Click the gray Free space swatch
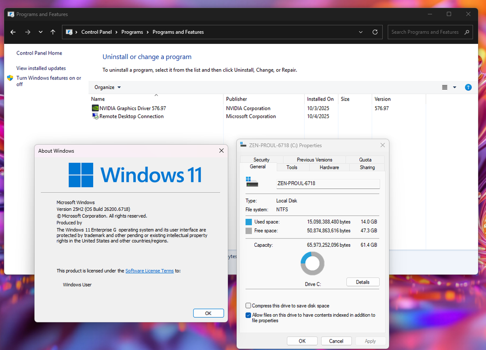This screenshot has height=350, width=486. [x=249, y=231]
